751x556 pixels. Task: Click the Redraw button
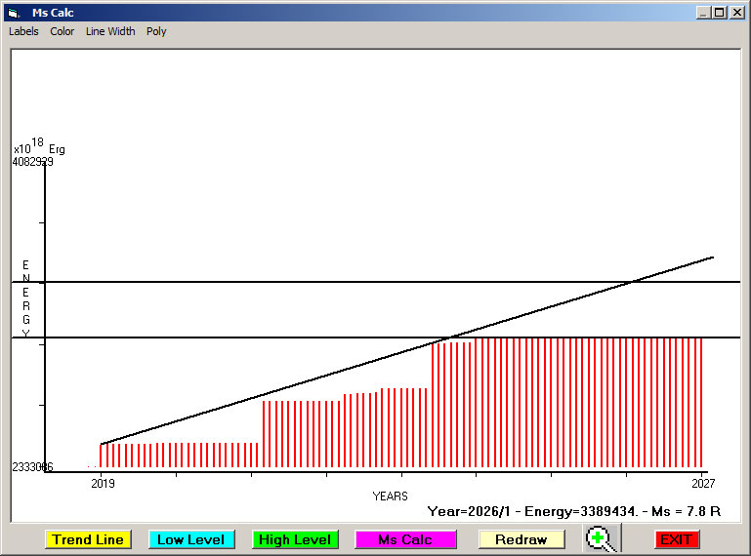pyautogui.click(x=522, y=539)
